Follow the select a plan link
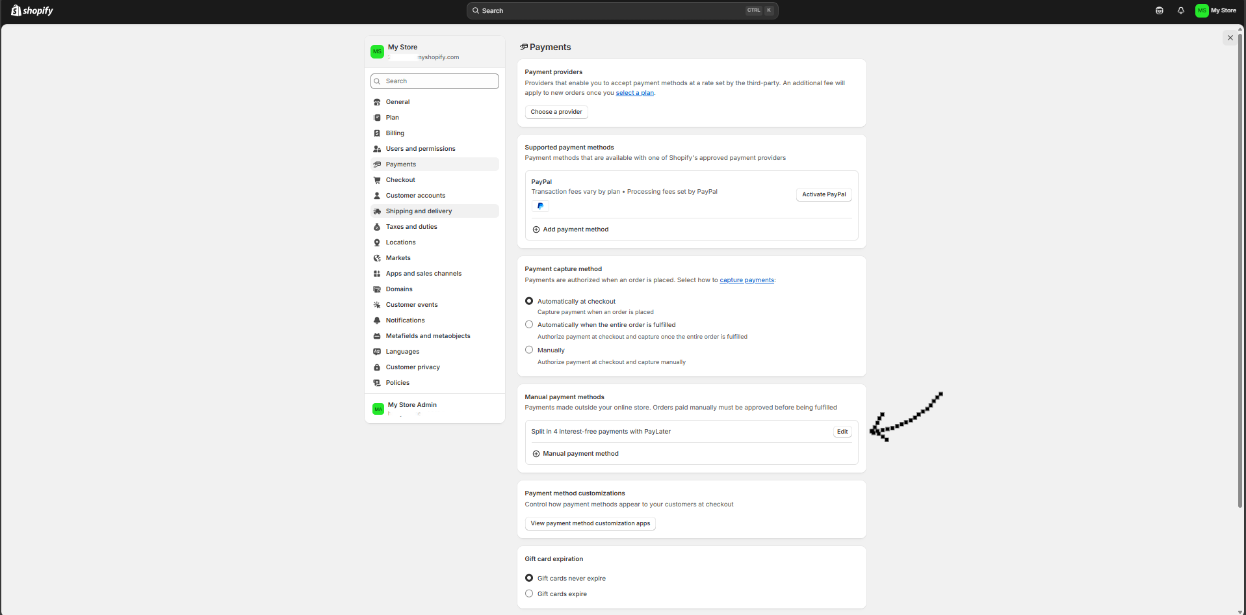This screenshot has height=615, width=1246. 635,93
